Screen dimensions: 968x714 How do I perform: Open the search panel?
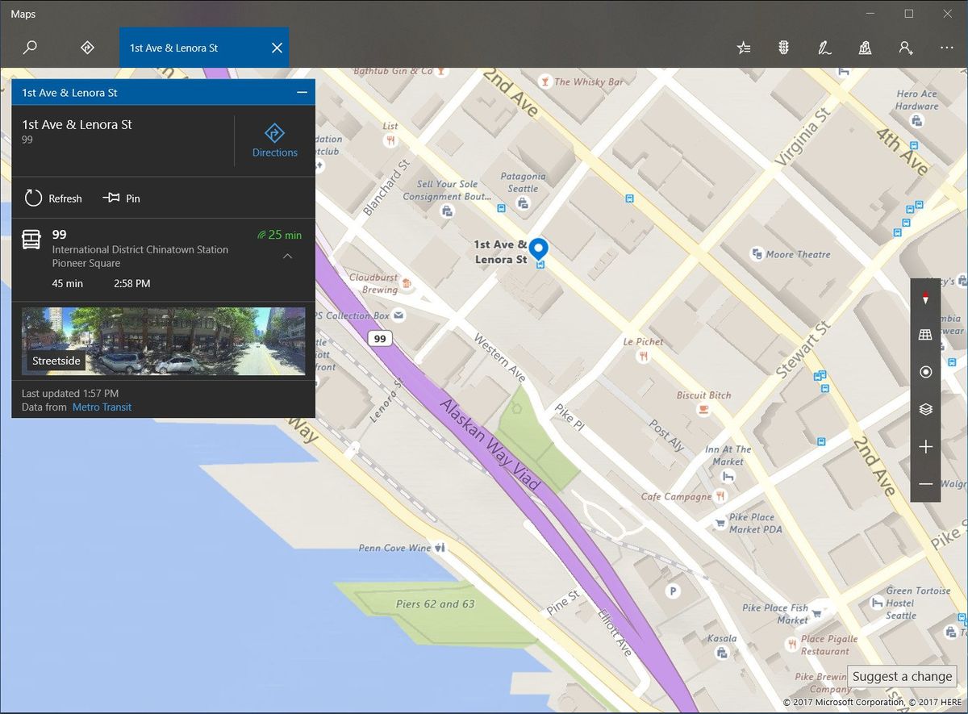pos(30,48)
